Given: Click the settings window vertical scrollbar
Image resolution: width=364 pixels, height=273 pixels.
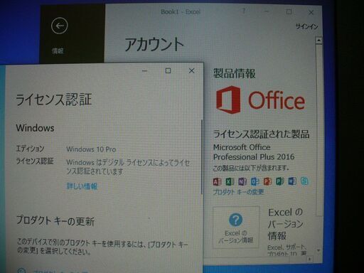Looking at the screenshot, I should (x=202, y=157).
